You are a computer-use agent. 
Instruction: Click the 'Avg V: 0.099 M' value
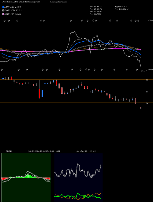point(121,7)
